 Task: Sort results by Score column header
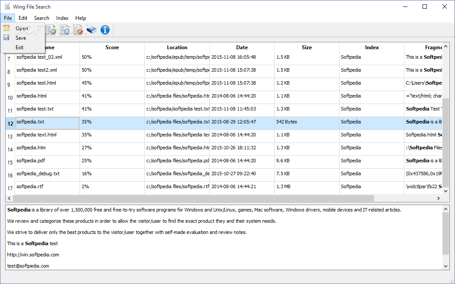pos(112,47)
